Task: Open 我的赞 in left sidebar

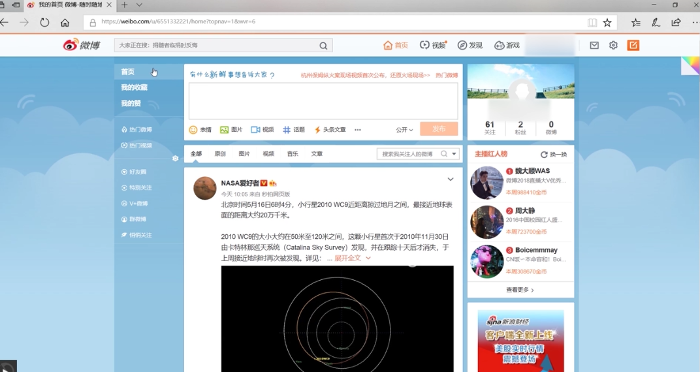Action: click(x=131, y=103)
